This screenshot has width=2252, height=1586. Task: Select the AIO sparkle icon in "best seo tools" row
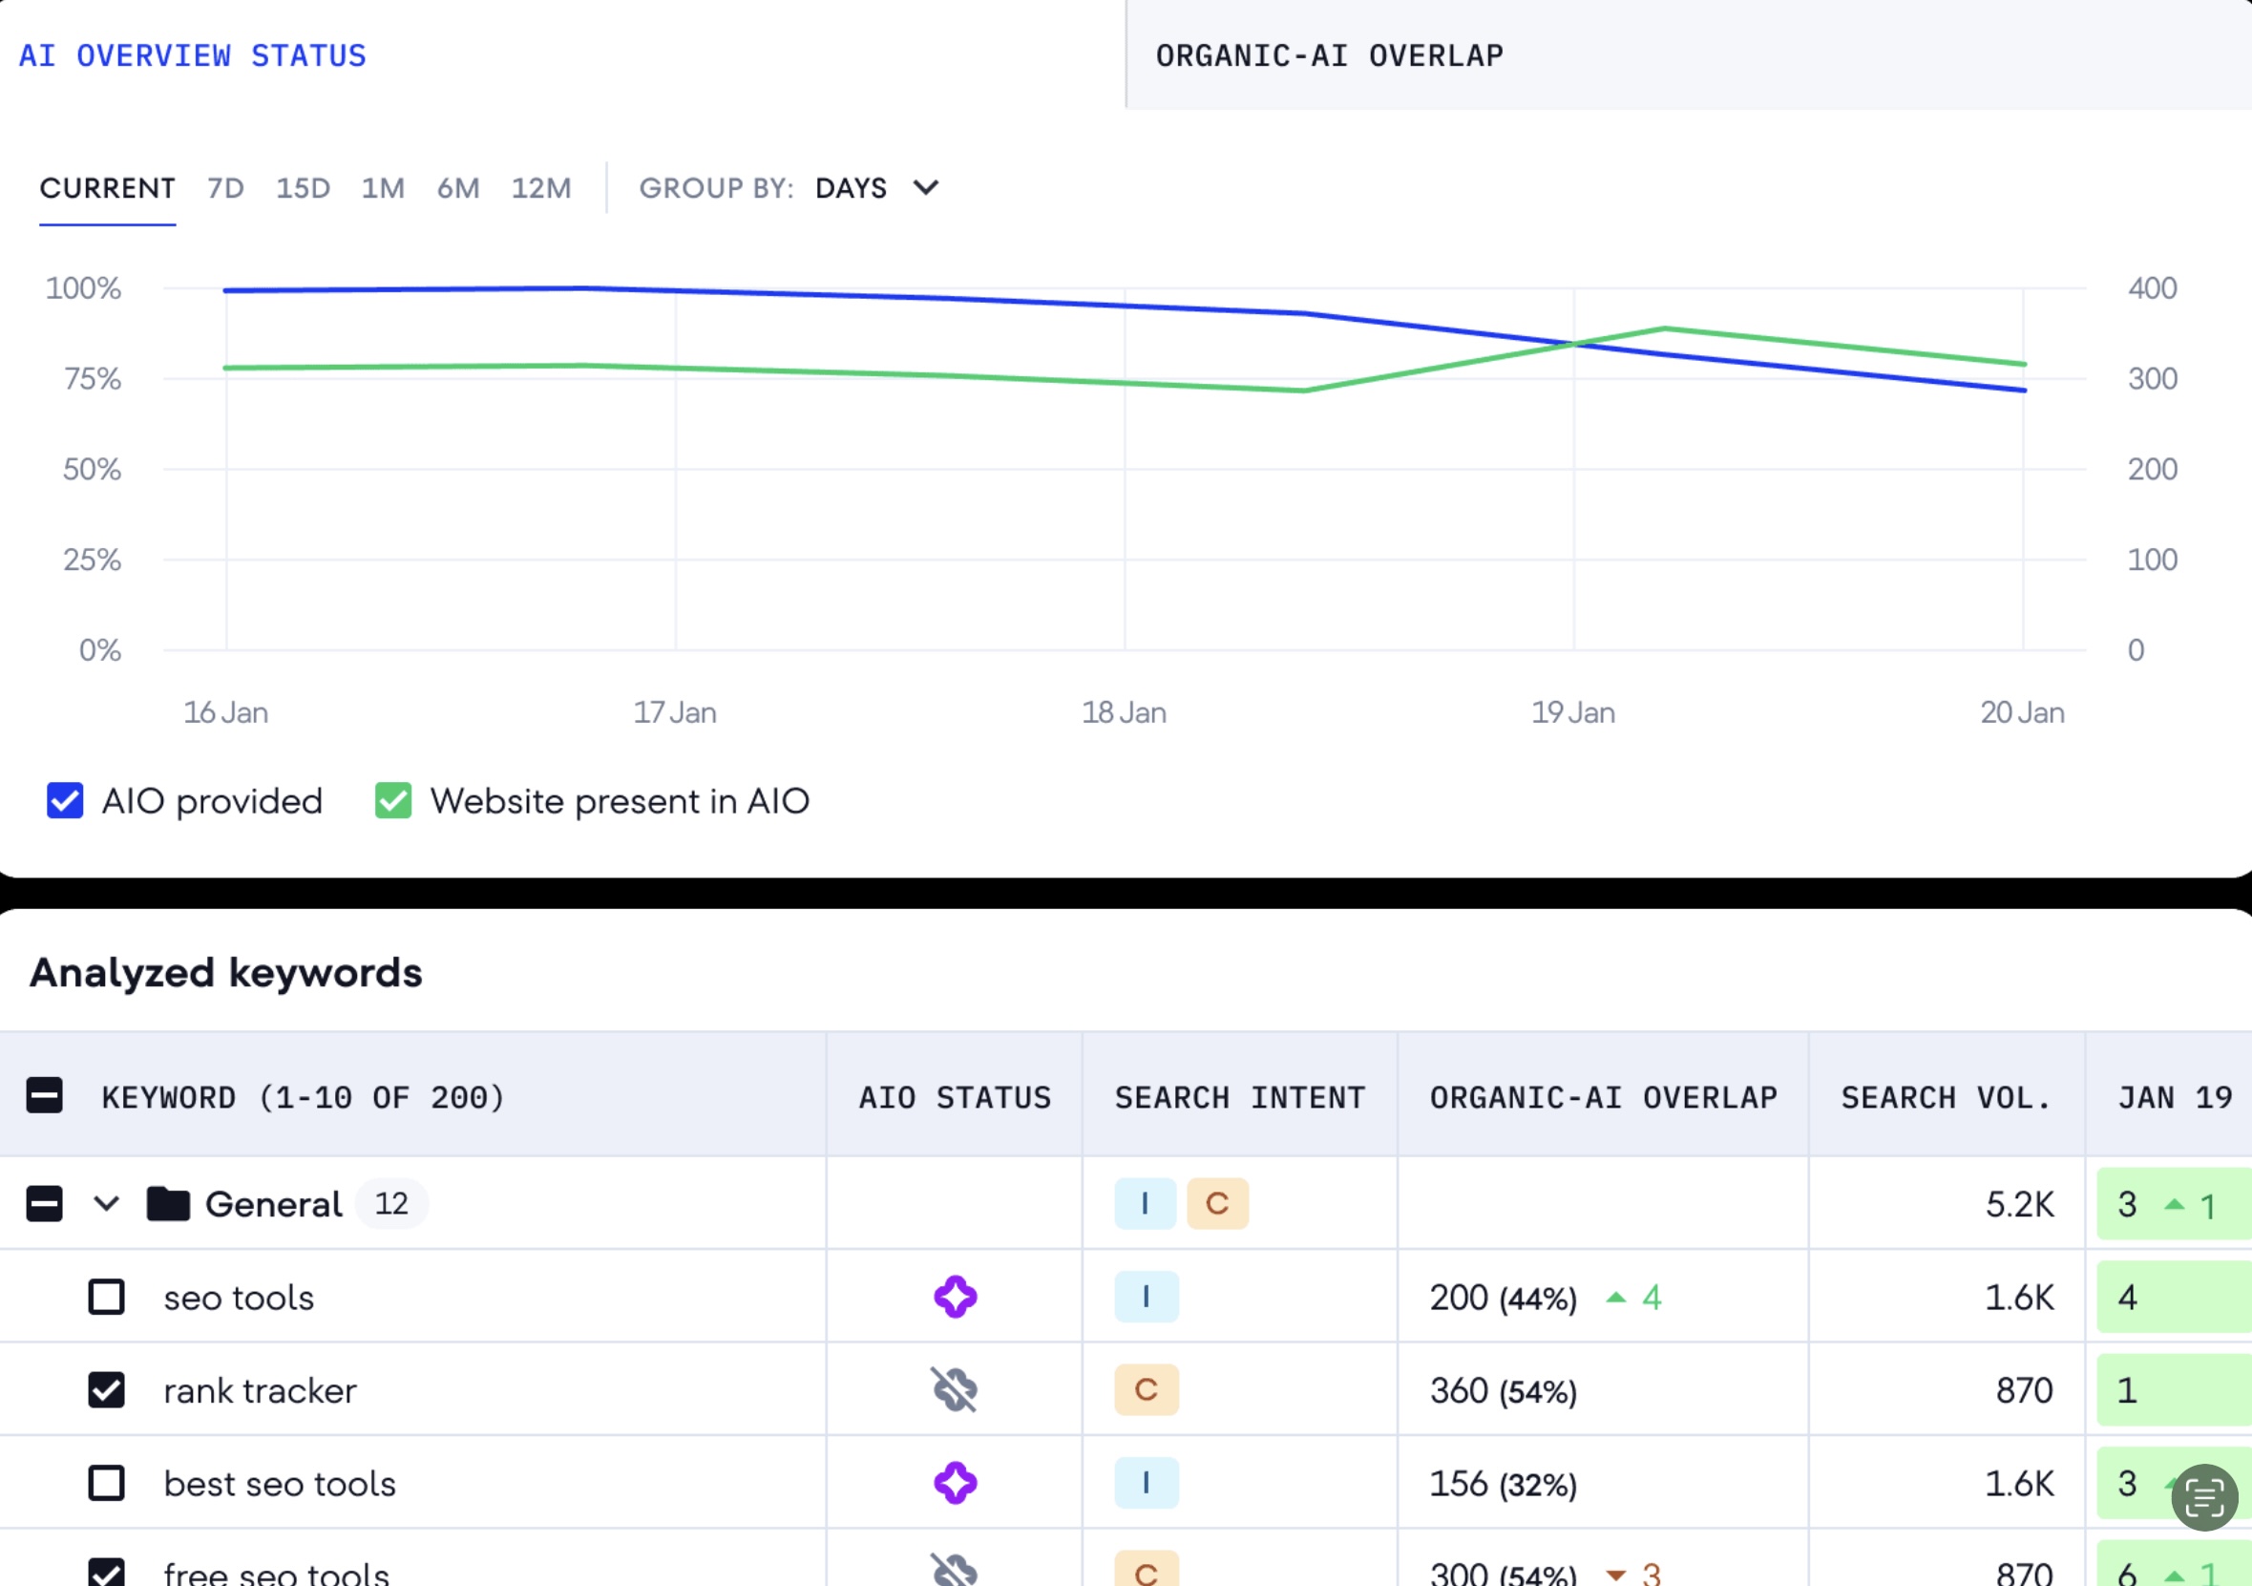coord(955,1483)
